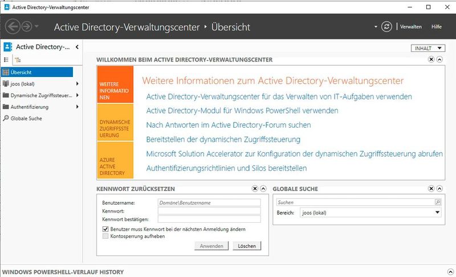The width and height of the screenshot is (456, 277).
Task: Click the Active Directory heading icon in sidebar
Action: pos(8,47)
